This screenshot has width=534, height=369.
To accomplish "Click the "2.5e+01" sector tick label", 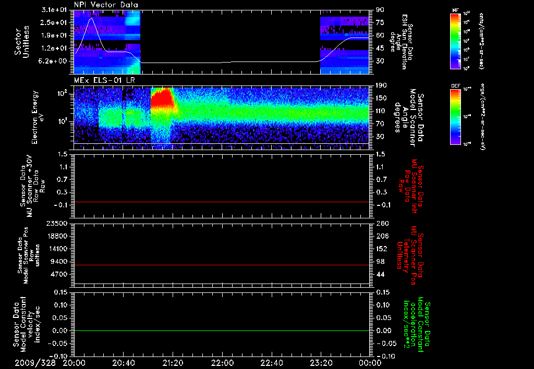I will (55, 22).
